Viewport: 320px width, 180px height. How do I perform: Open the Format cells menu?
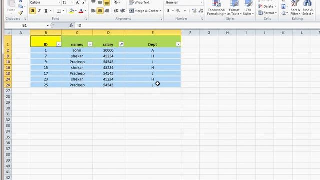[267, 13]
